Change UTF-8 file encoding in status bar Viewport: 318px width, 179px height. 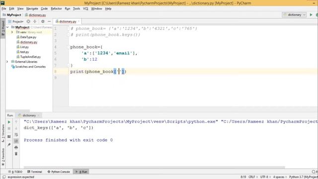click(265, 177)
